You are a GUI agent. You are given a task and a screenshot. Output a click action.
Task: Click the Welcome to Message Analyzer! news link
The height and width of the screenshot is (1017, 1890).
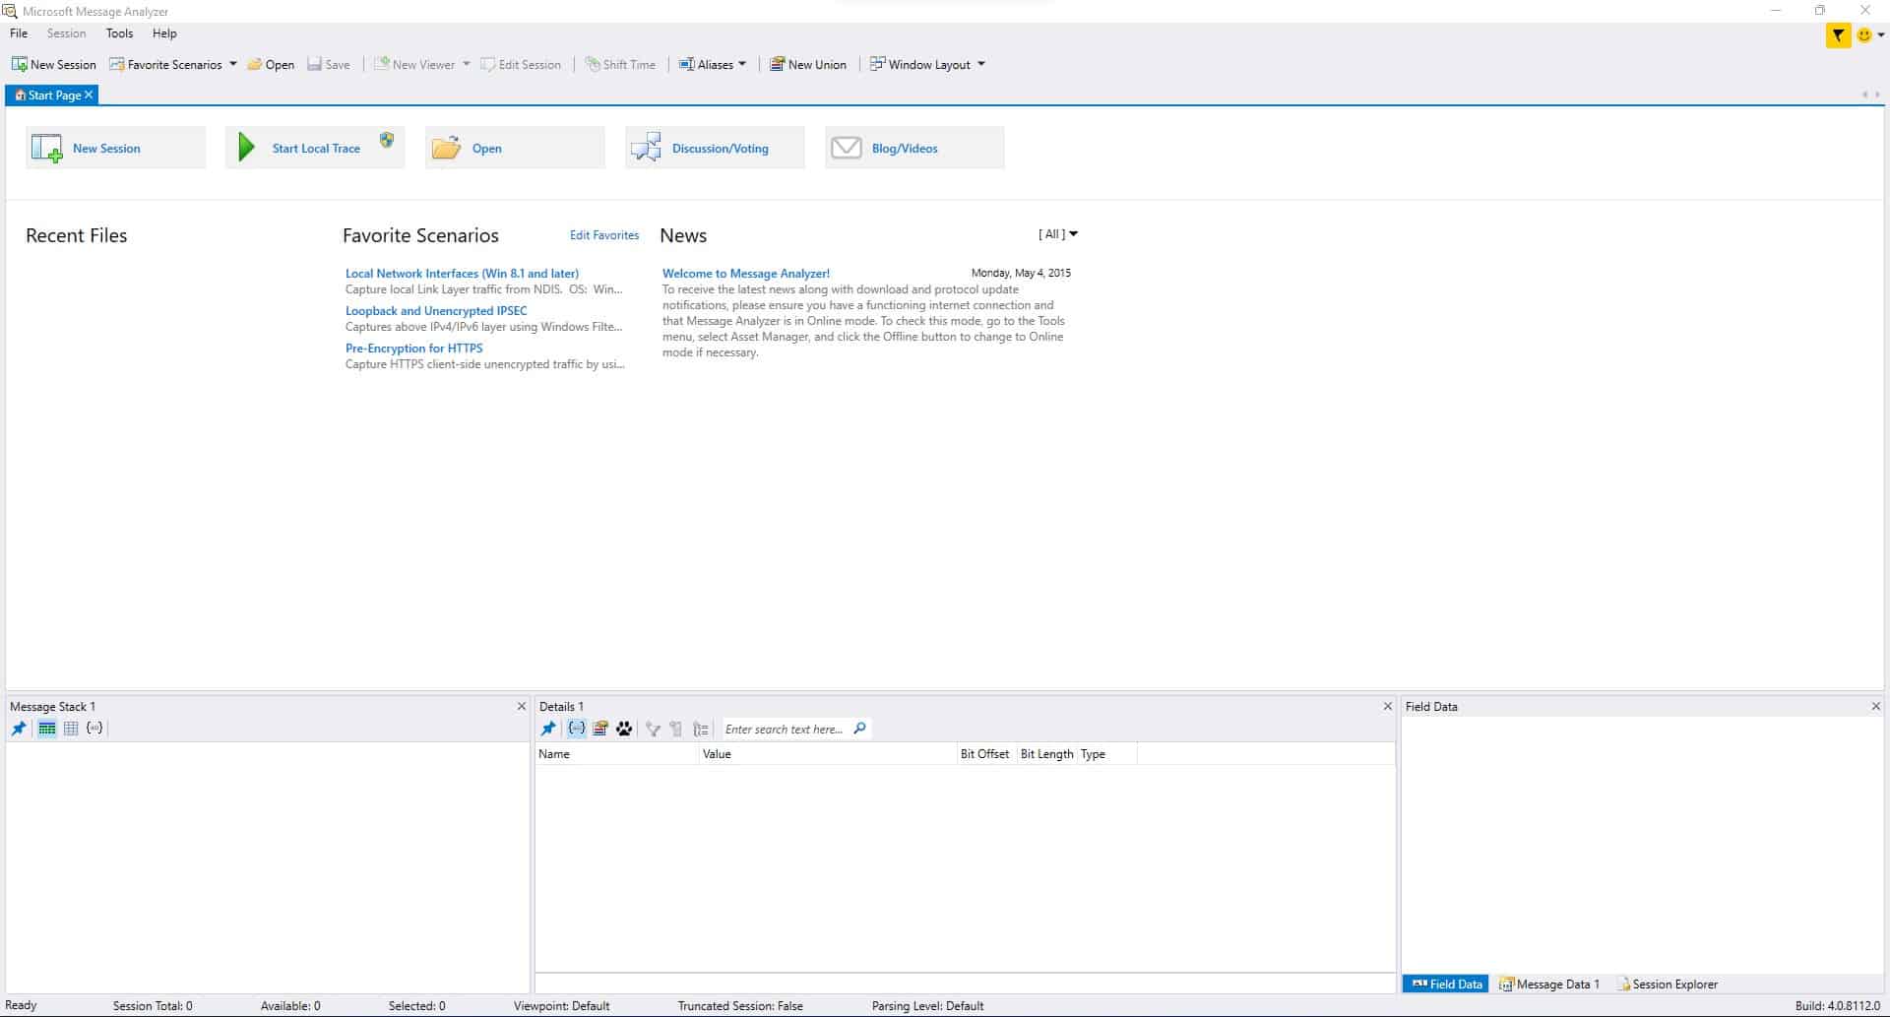point(746,274)
